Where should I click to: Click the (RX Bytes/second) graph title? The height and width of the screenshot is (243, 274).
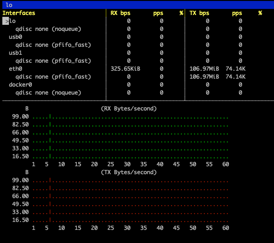pos(129,109)
